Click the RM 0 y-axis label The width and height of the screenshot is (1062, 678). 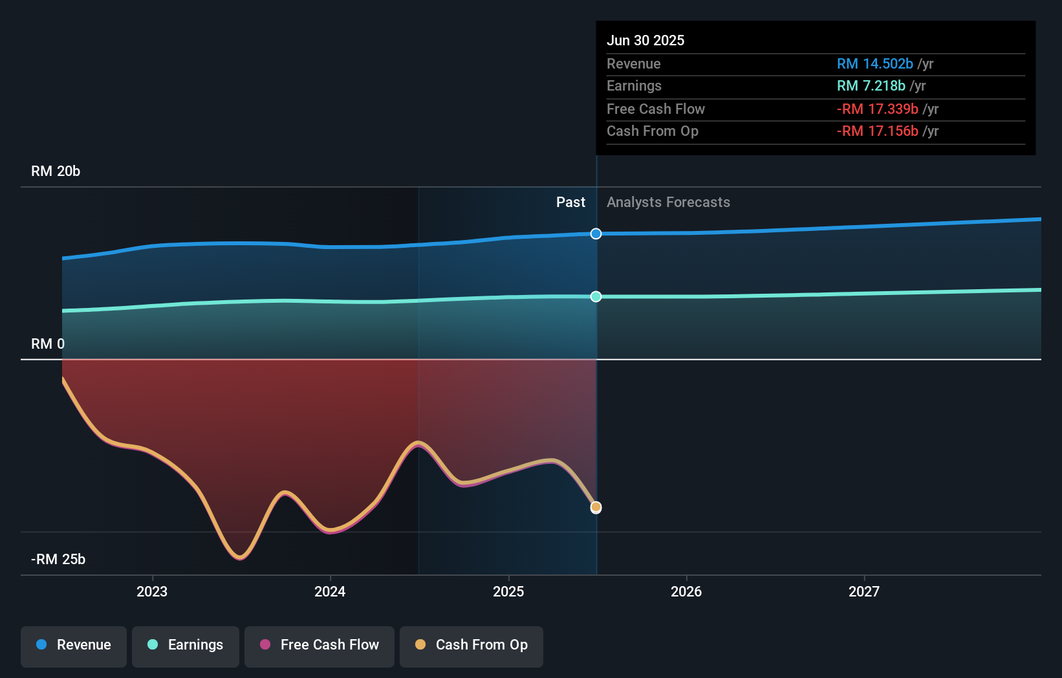[x=48, y=344]
